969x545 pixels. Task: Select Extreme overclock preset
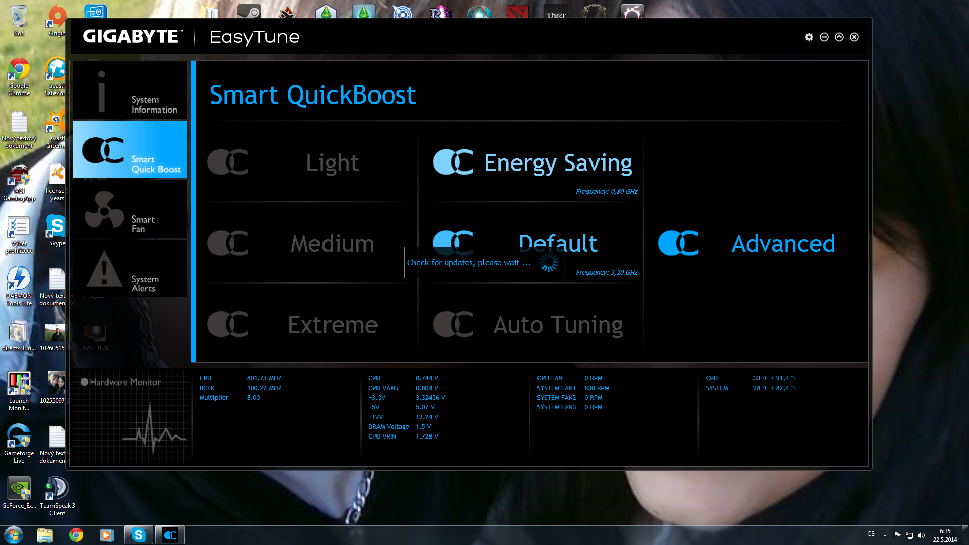click(332, 324)
